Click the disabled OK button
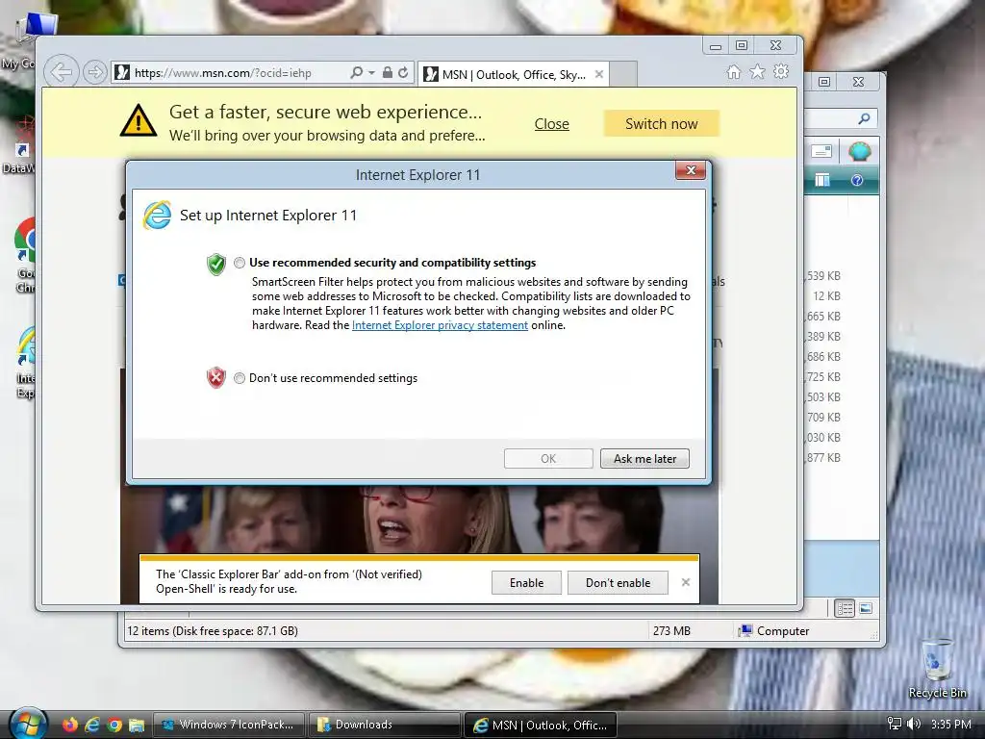Viewport: 985px width, 739px height. point(548,459)
